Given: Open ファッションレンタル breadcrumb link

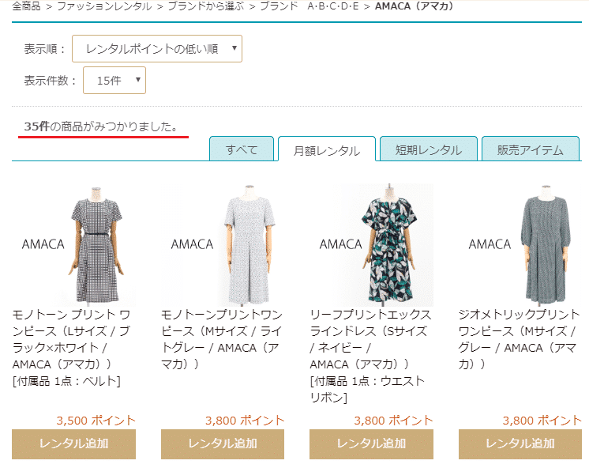Looking at the screenshot, I should (104, 6).
